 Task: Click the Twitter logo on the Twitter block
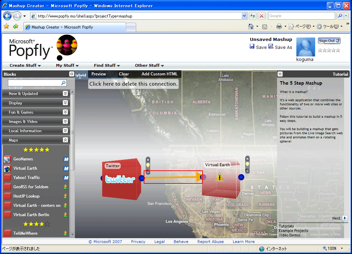120,179
